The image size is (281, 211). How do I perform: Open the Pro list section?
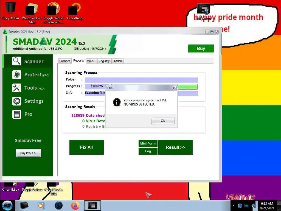(x=23, y=114)
